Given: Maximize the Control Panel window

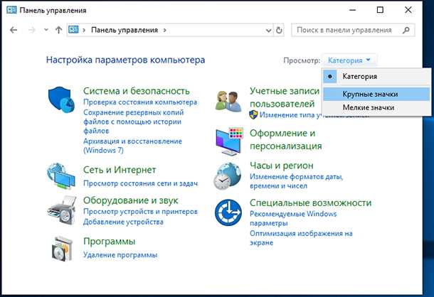Looking at the screenshot, I should tap(381, 10).
